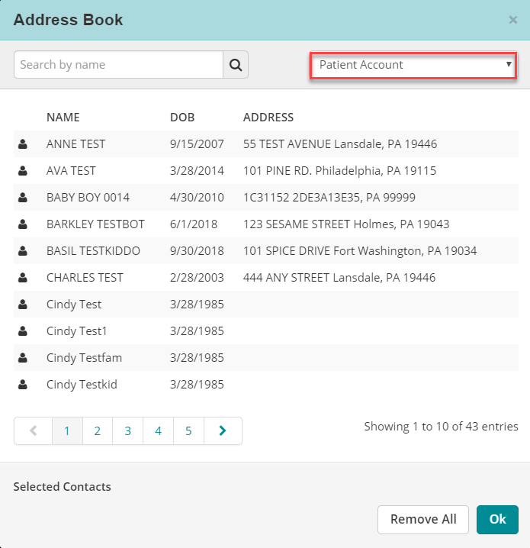Select the BARKLEY TESTBOT name
This screenshot has width=530, height=548.
[95, 224]
